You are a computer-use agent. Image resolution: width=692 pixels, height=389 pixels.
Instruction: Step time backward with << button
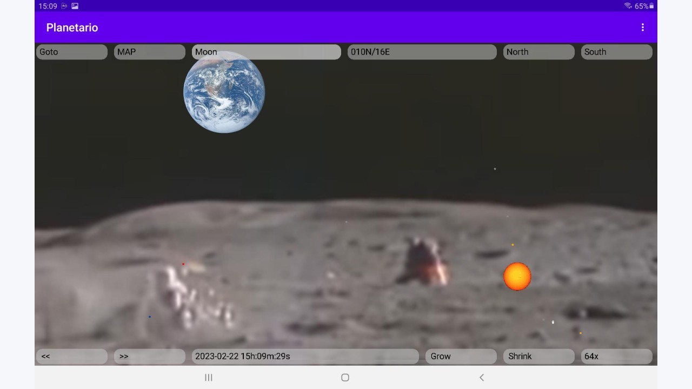coord(72,356)
